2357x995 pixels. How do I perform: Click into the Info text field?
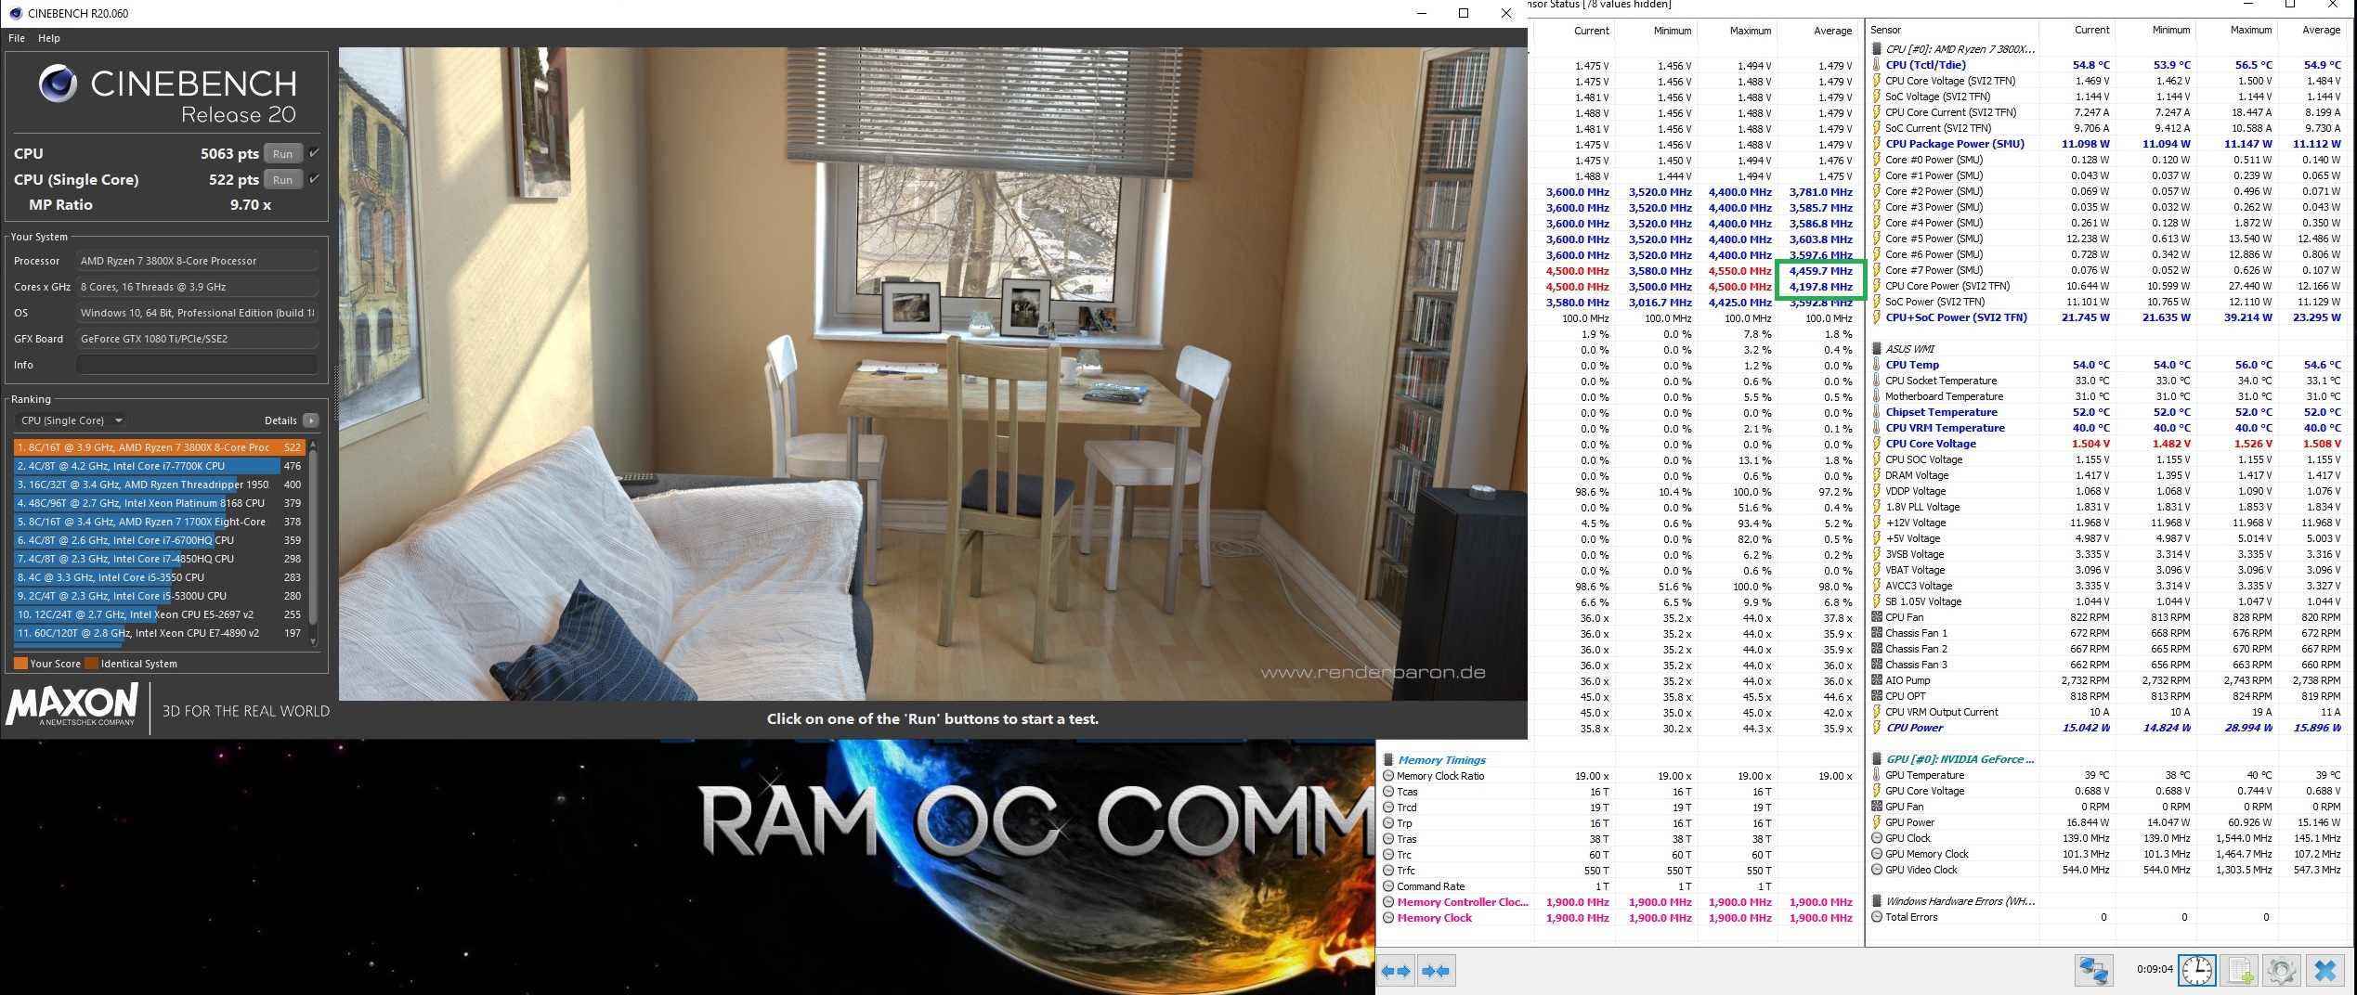[197, 365]
